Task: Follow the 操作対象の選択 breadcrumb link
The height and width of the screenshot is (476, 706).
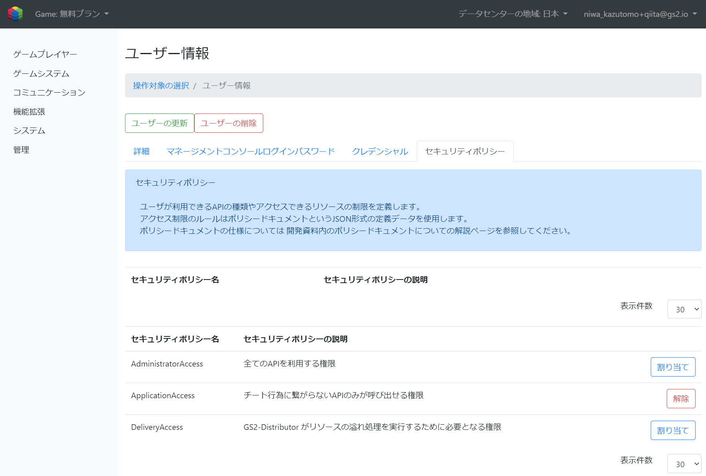Action: 161,85
